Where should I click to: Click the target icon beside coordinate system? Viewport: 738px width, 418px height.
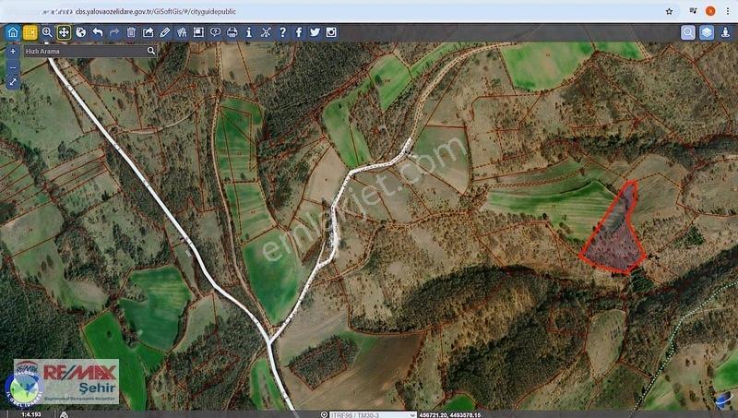[324, 414]
